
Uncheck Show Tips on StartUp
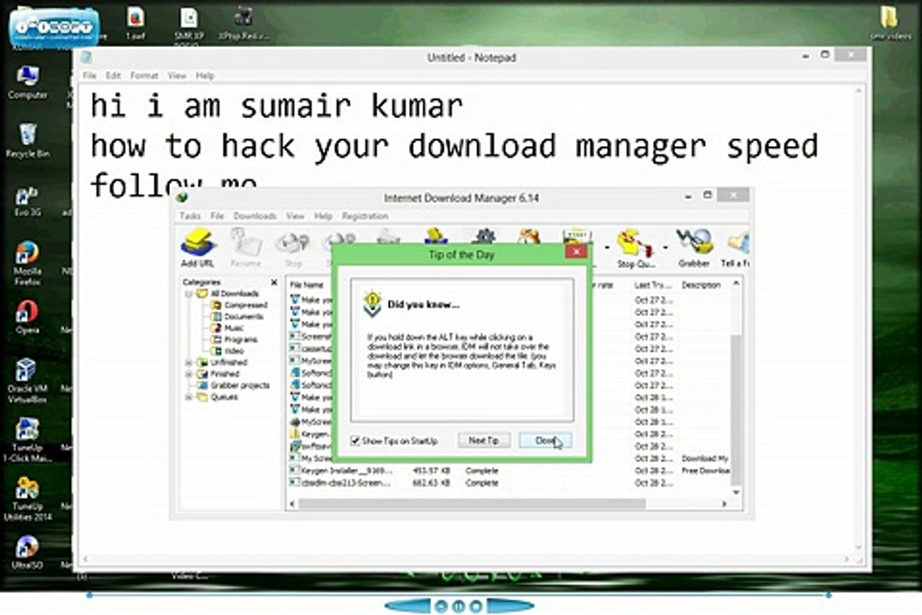(x=355, y=440)
